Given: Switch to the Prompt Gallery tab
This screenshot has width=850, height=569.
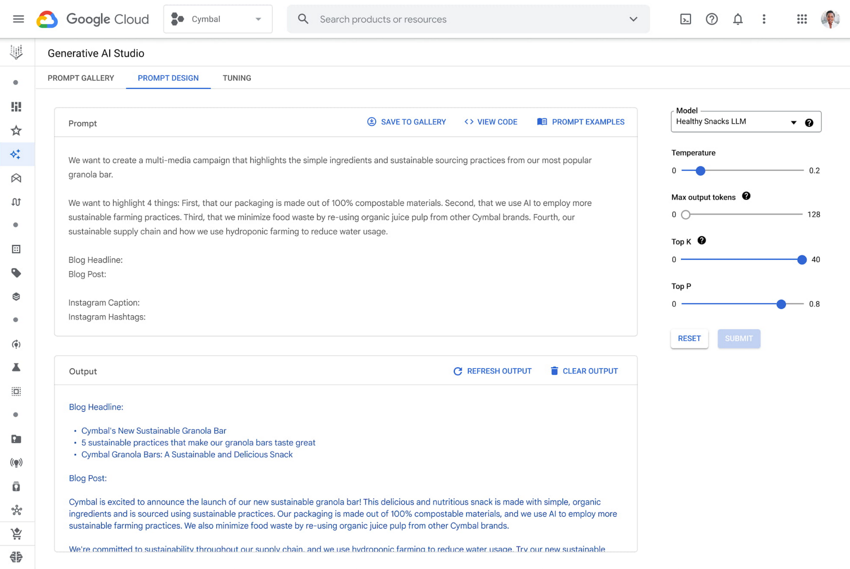Looking at the screenshot, I should [x=81, y=78].
